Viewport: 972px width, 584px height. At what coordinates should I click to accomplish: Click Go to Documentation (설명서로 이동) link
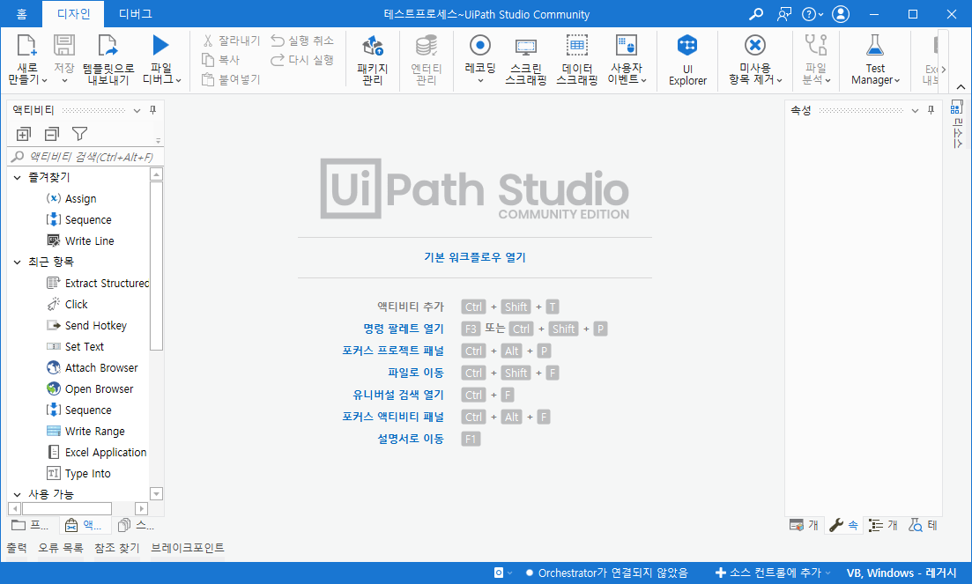tap(411, 439)
